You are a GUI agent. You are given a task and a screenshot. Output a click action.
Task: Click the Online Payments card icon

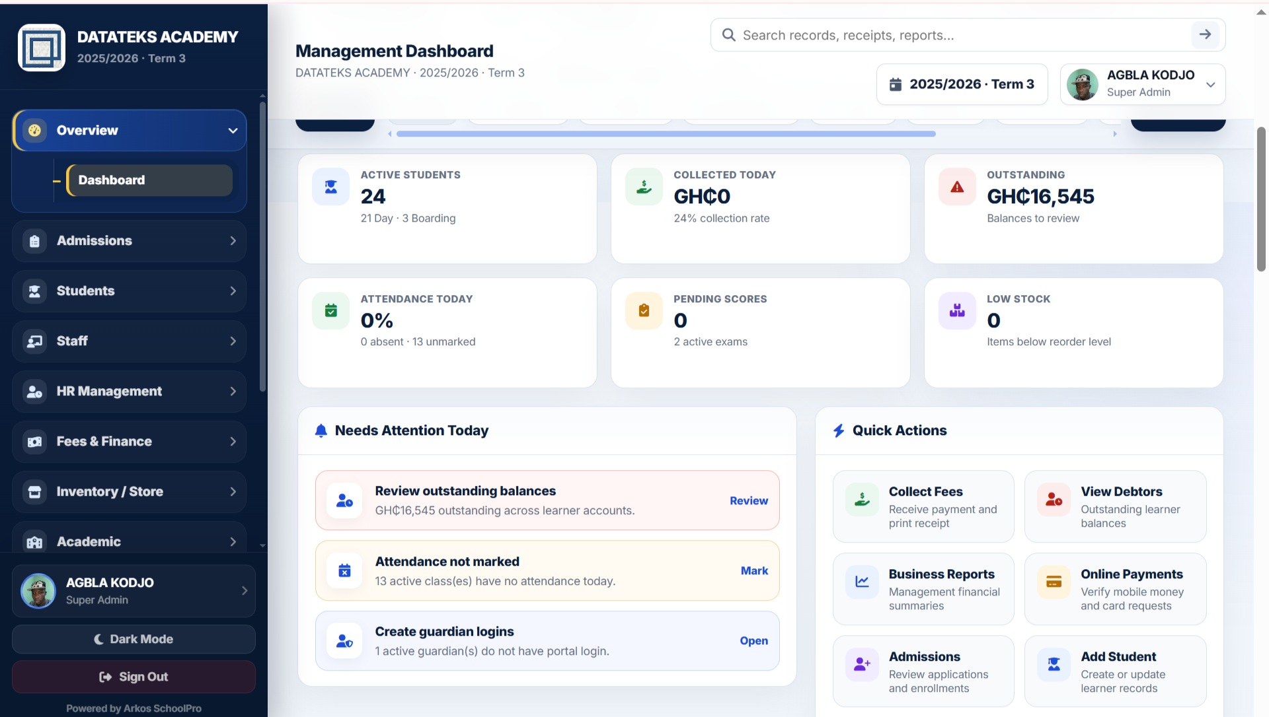[1054, 582]
